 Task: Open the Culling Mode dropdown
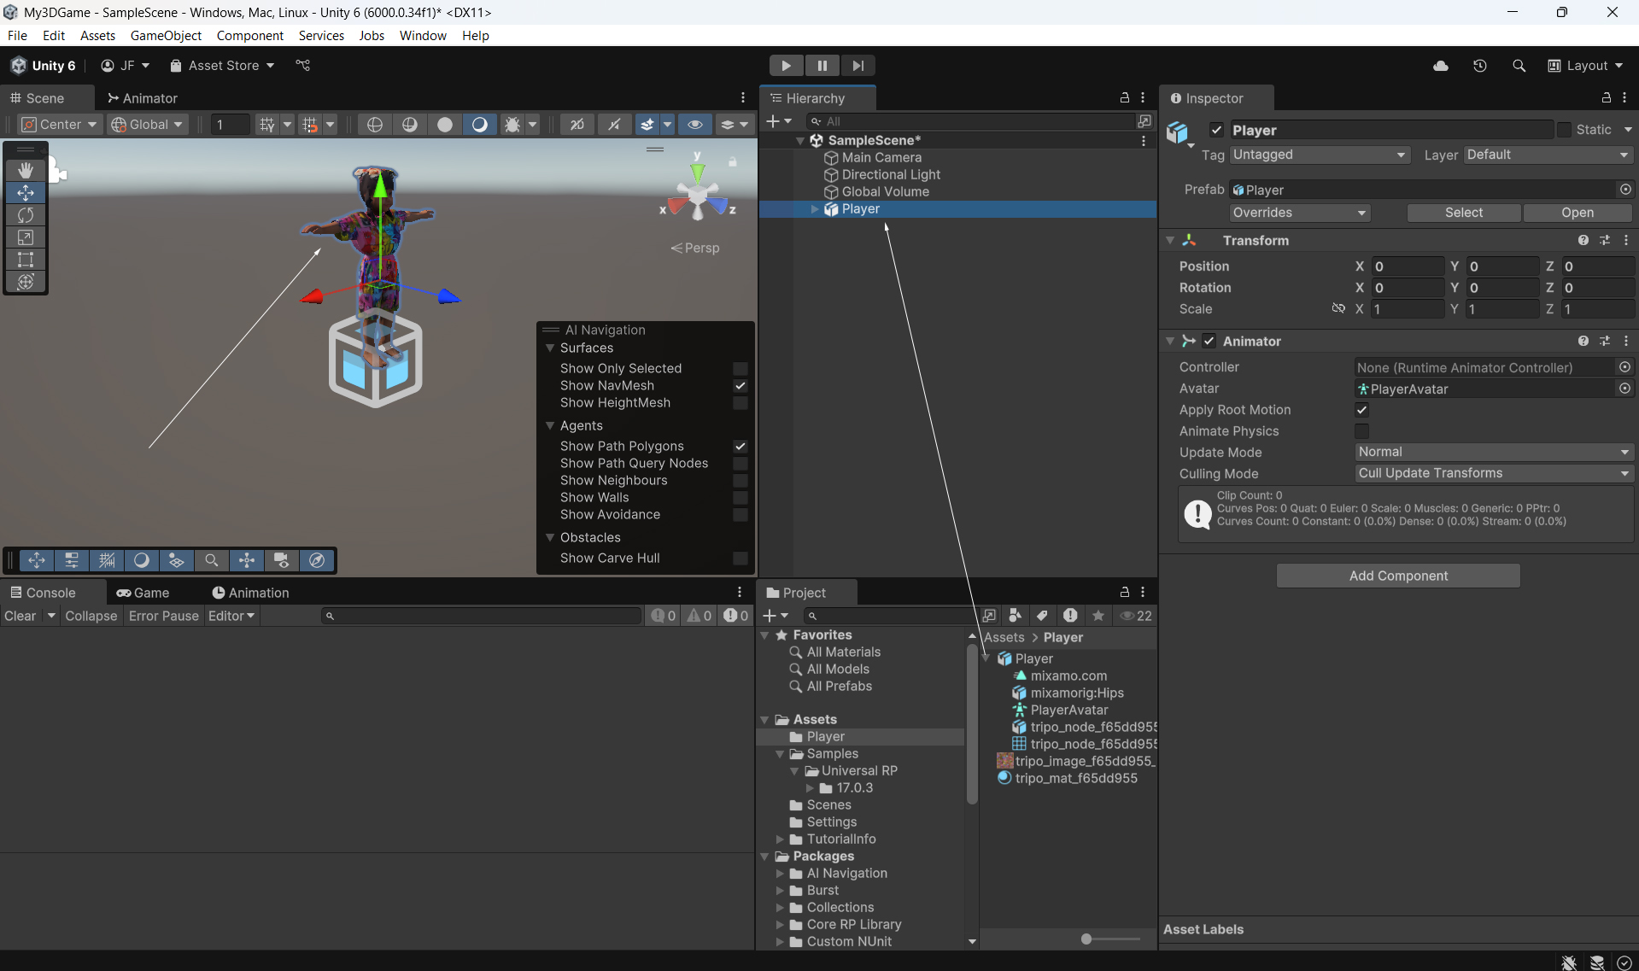pos(1493,473)
